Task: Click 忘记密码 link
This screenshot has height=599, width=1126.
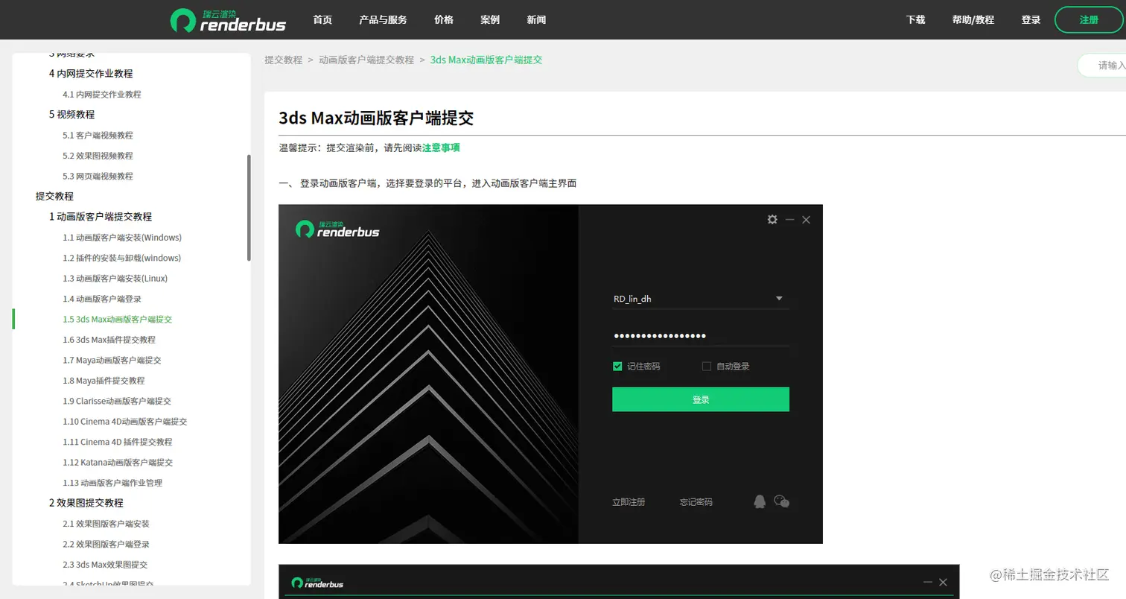Action: click(x=696, y=502)
